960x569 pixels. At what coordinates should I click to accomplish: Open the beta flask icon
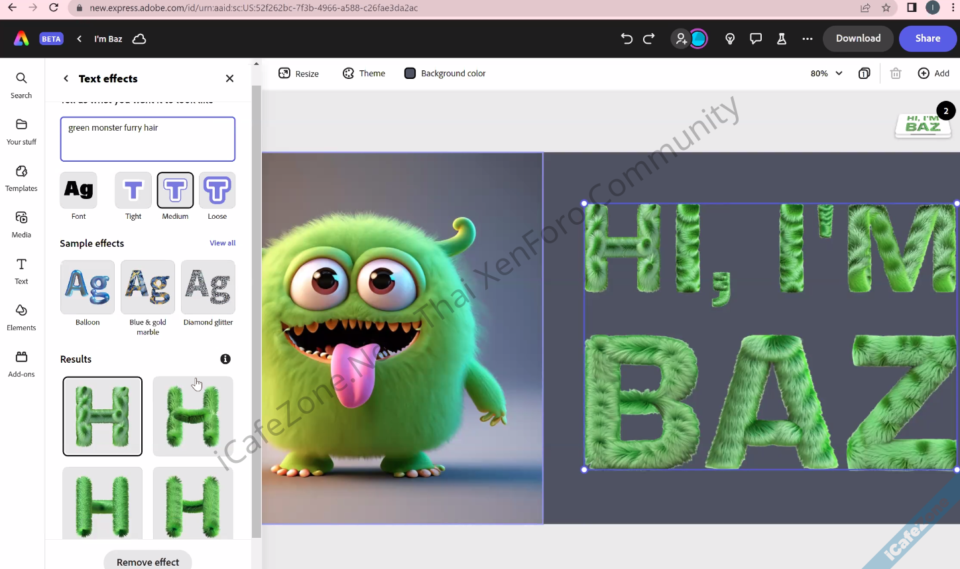(x=782, y=38)
